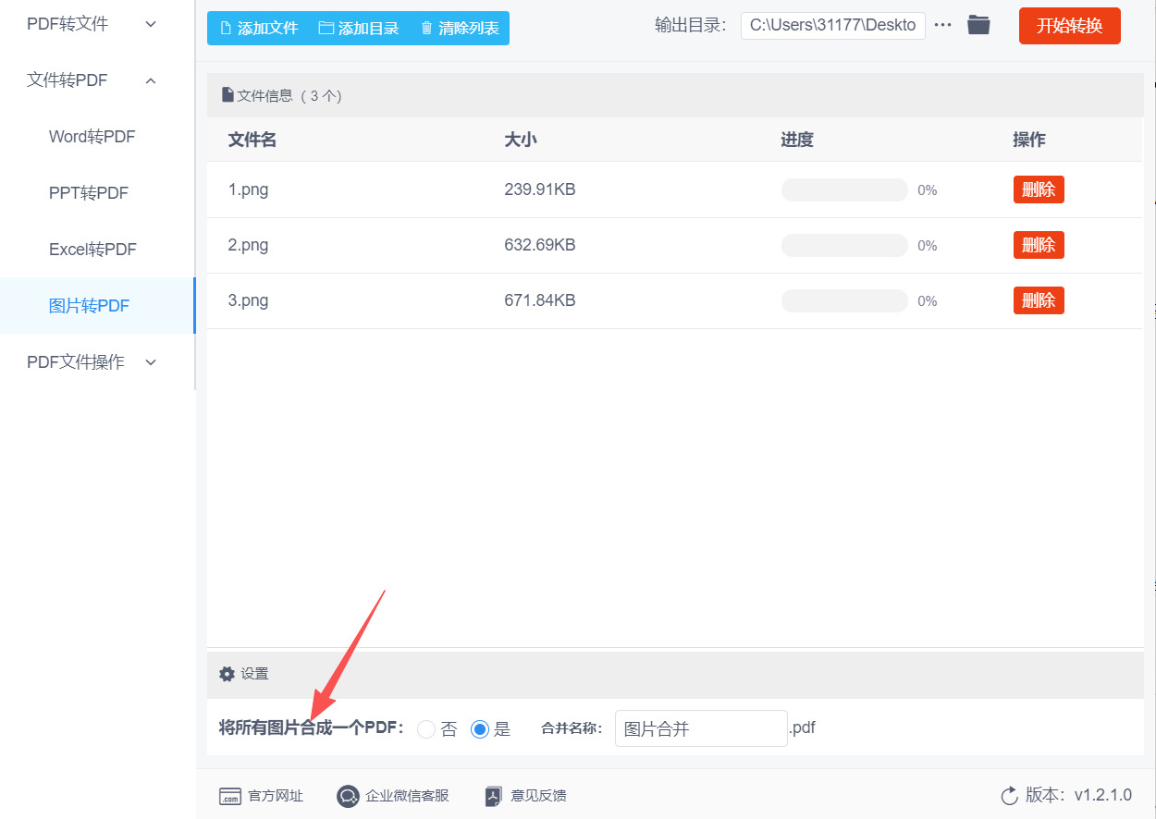Collapse the 文件转PDF section chevron
Screen dimensions: 1156x819
[151, 80]
